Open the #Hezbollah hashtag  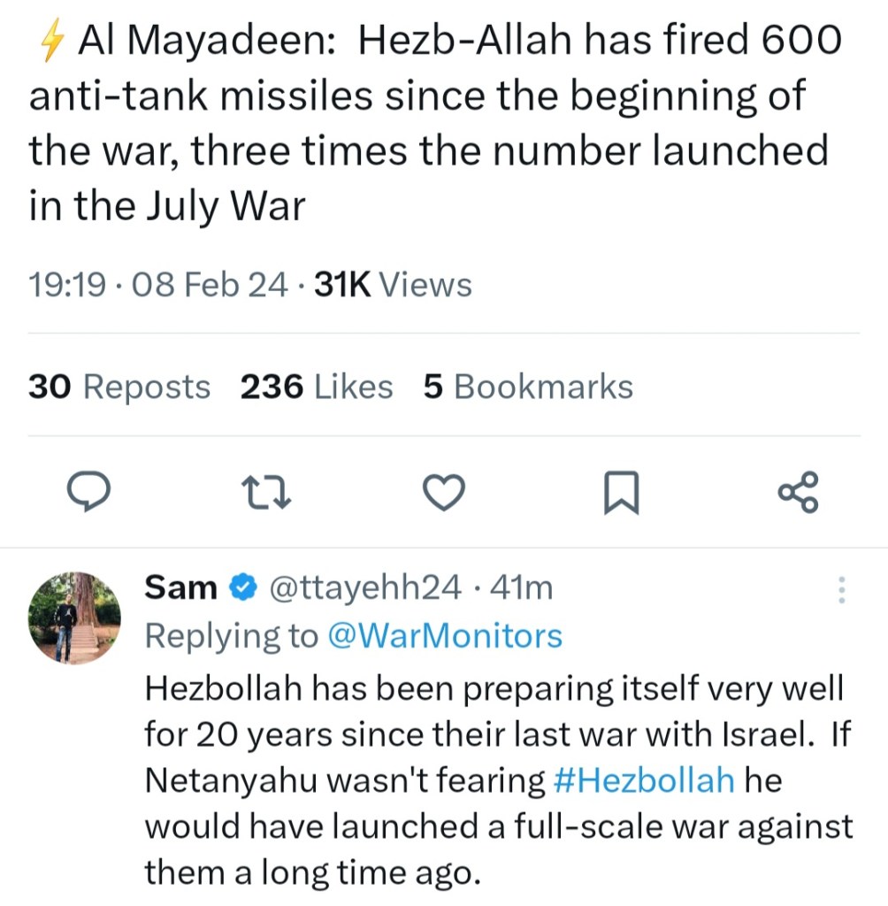(644, 779)
